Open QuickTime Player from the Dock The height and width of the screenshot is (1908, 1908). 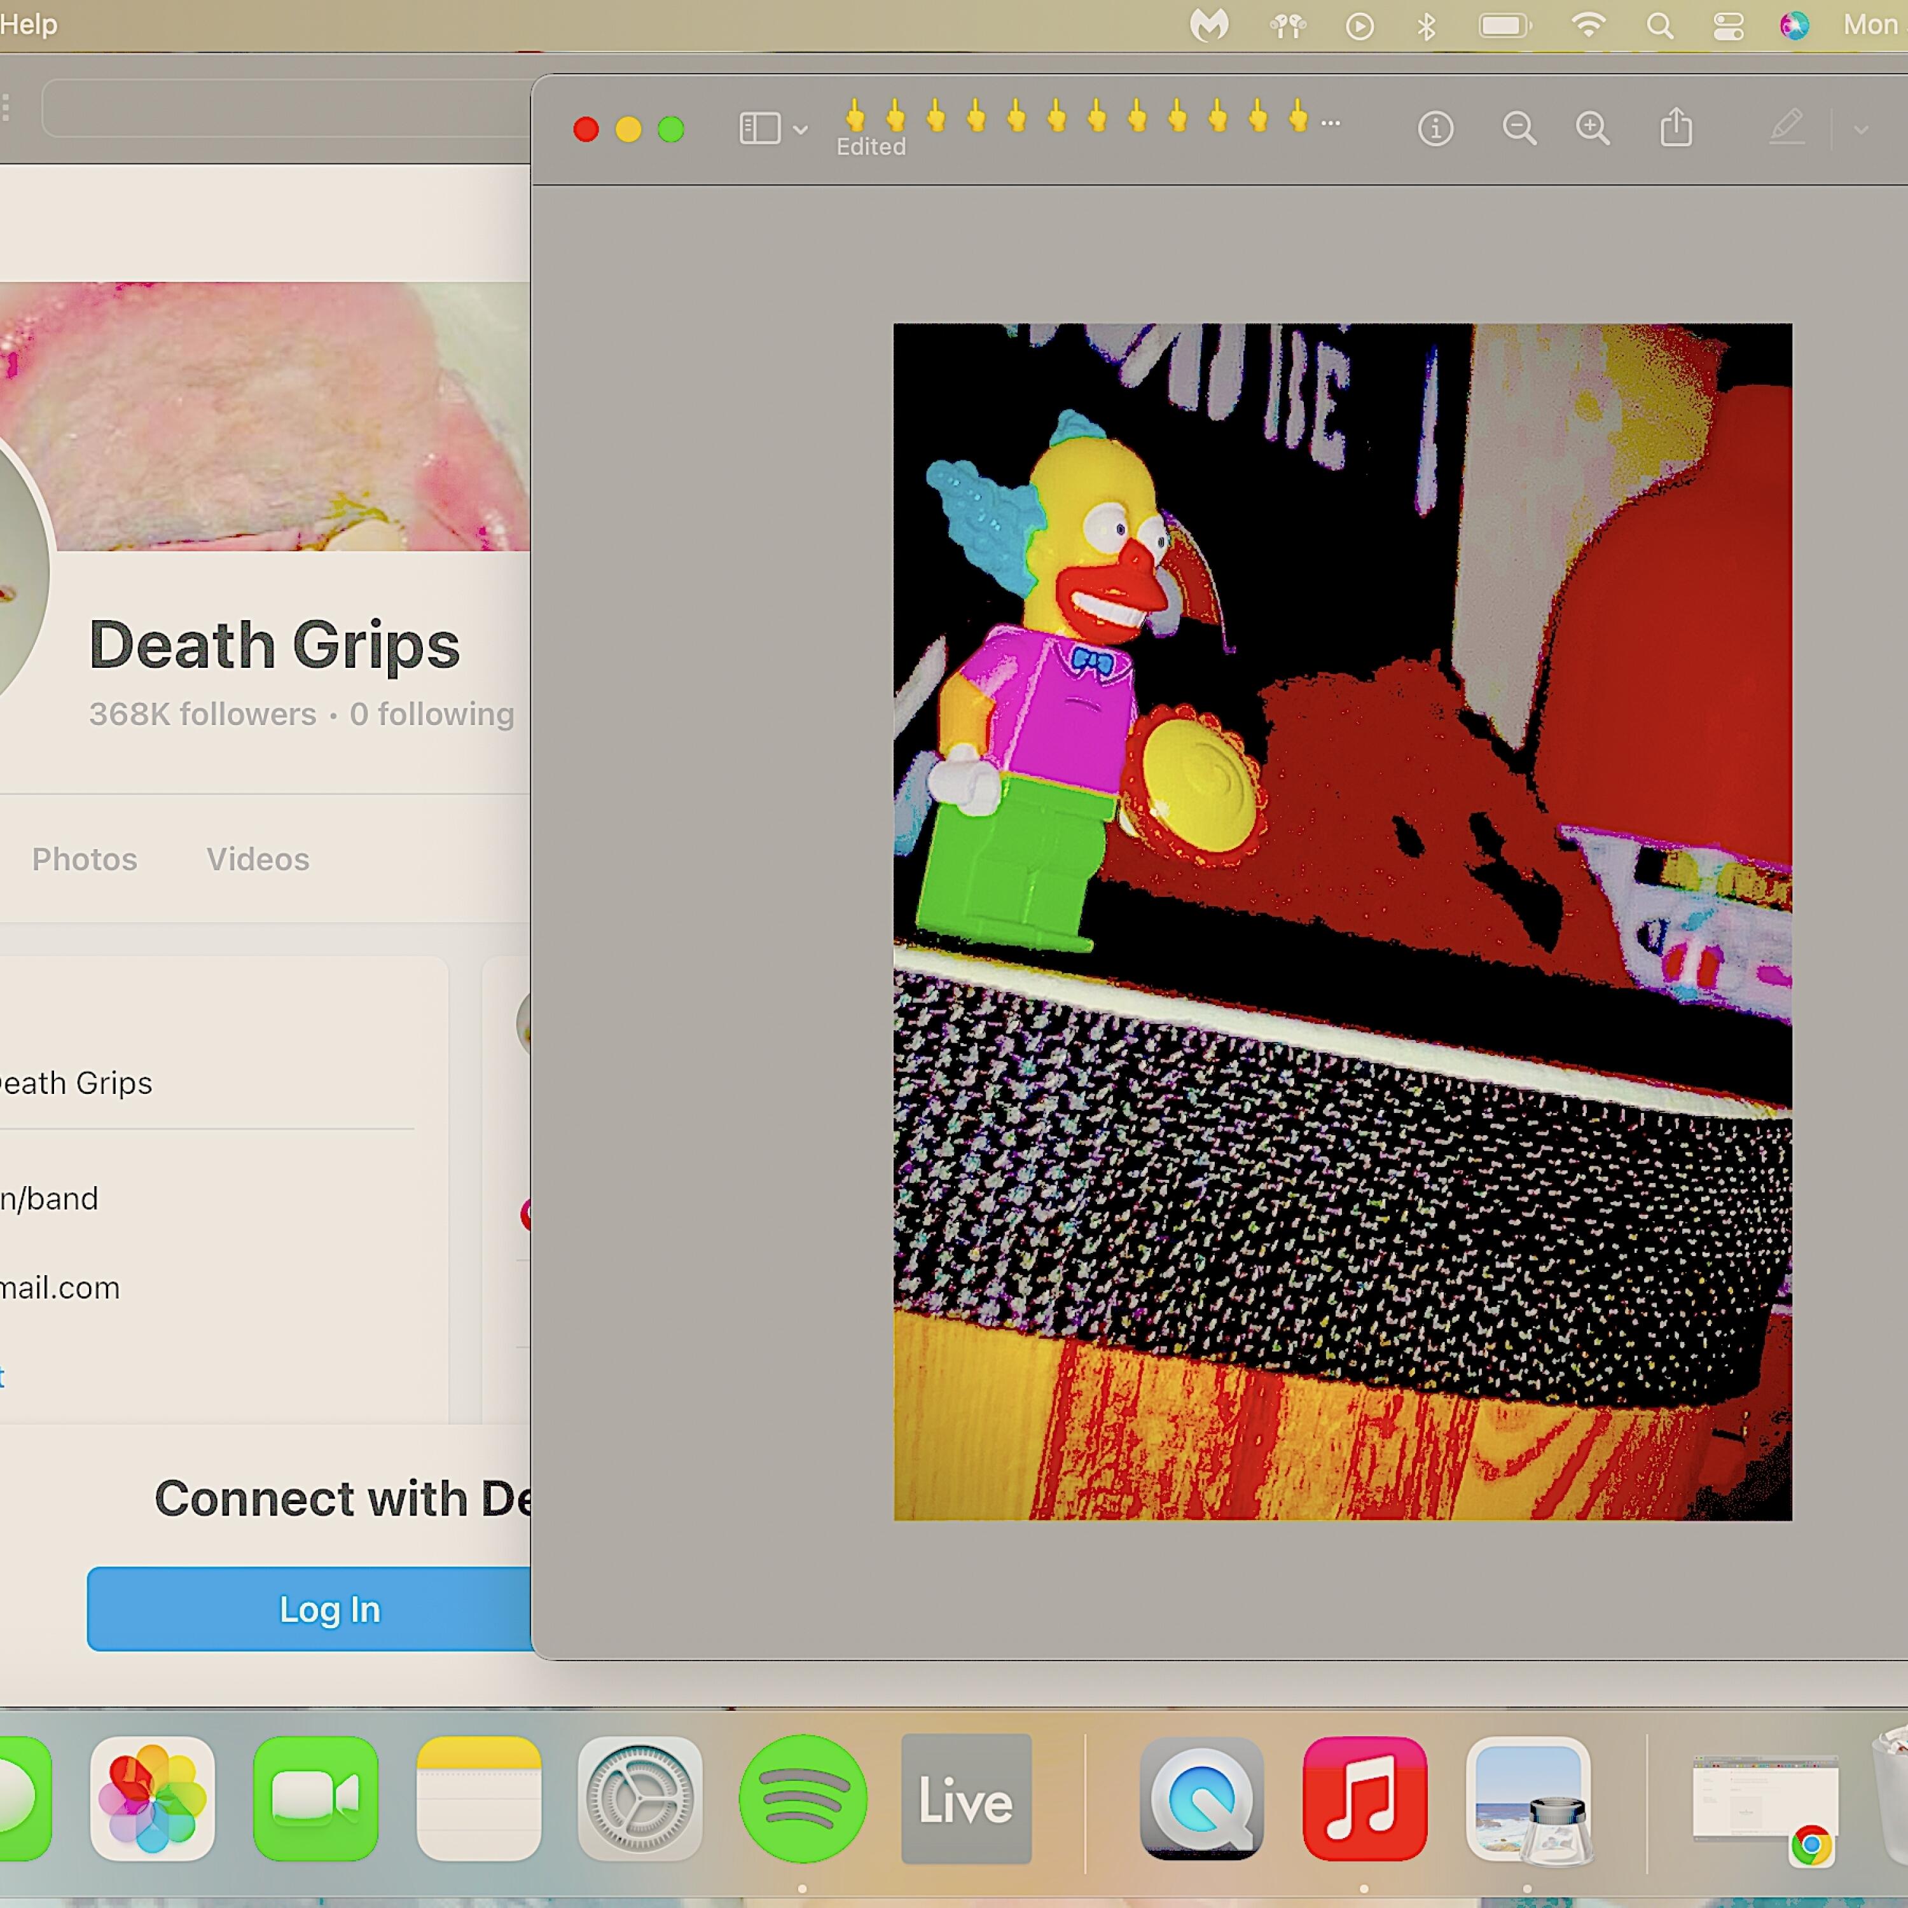pyautogui.click(x=1201, y=1799)
